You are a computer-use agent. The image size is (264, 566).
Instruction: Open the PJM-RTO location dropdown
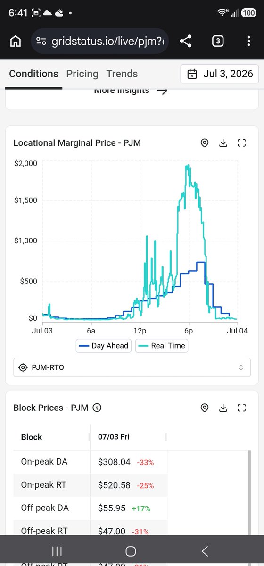click(x=132, y=367)
